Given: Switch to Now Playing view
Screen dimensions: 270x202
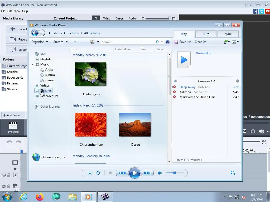Looking at the screenshot, I should click(x=233, y=173).
